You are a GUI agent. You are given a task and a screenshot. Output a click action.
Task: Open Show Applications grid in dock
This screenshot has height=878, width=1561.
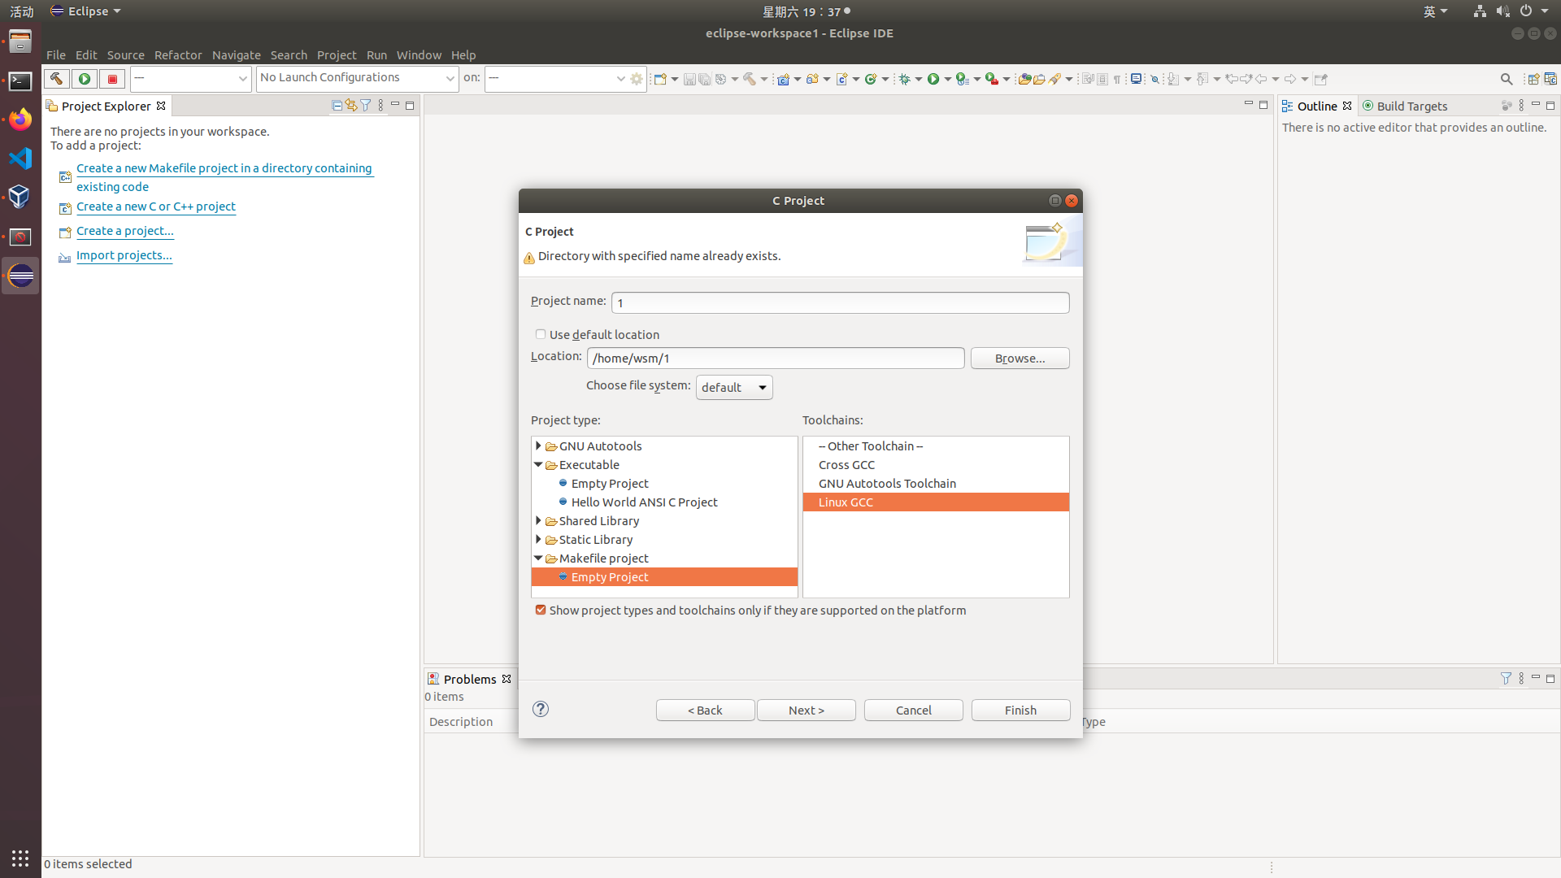point(20,858)
